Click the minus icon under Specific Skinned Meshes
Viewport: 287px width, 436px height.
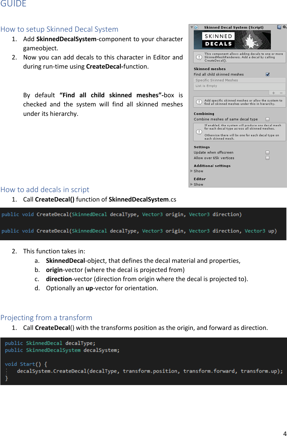click(281, 93)
